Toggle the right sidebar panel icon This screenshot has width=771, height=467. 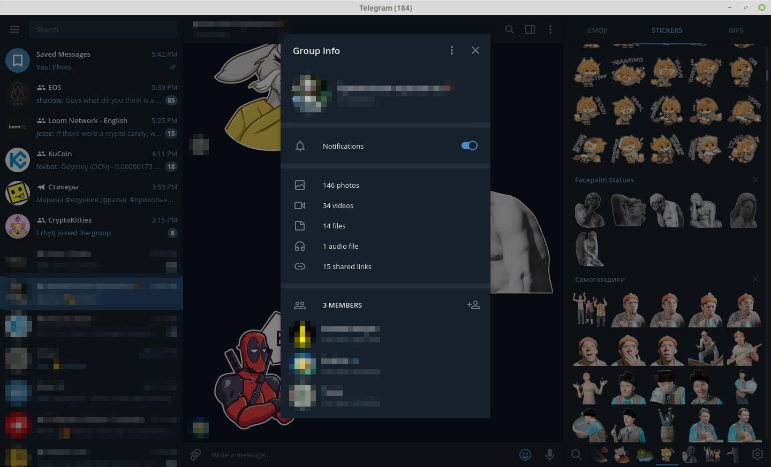530,29
